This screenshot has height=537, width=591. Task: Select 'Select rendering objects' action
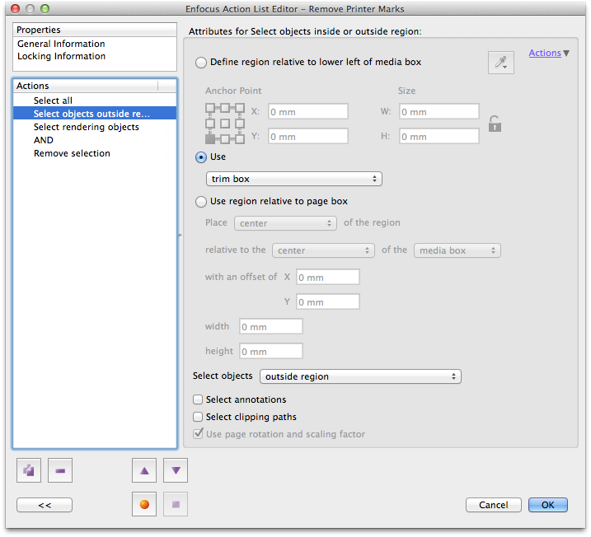coord(95,127)
